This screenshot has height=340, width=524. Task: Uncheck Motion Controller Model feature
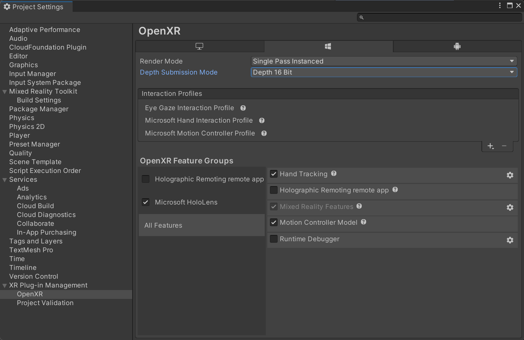[x=274, y=222]
